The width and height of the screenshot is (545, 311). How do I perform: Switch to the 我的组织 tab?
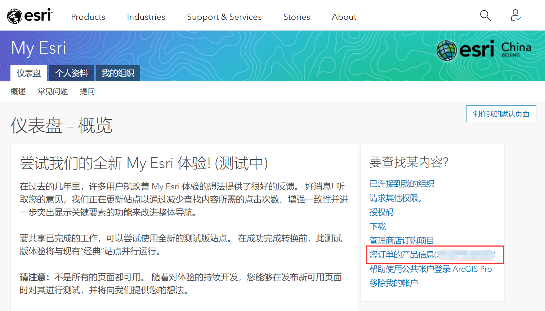click(x=117, y=73)
